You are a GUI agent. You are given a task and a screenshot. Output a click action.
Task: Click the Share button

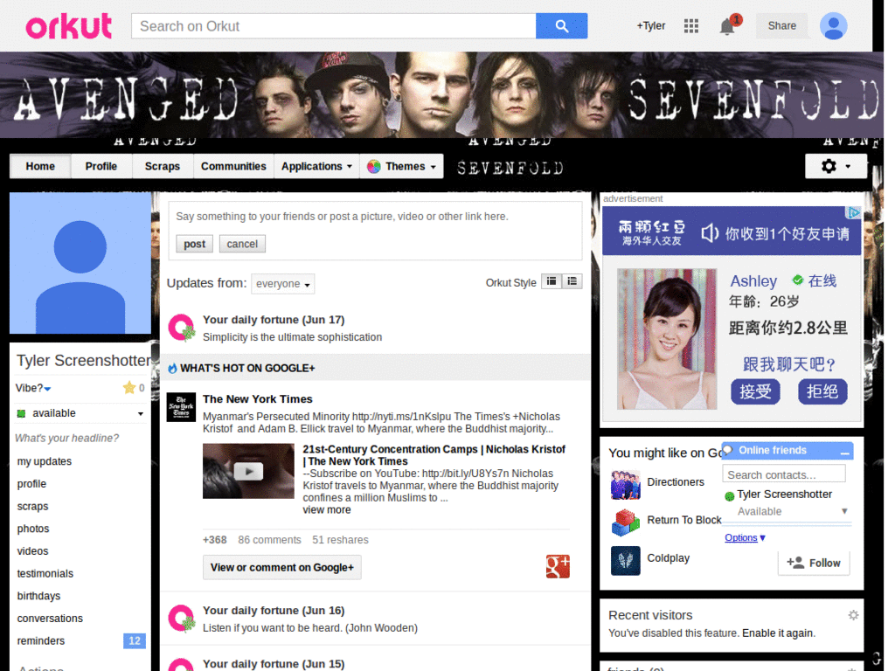click(x=782, y=25)
